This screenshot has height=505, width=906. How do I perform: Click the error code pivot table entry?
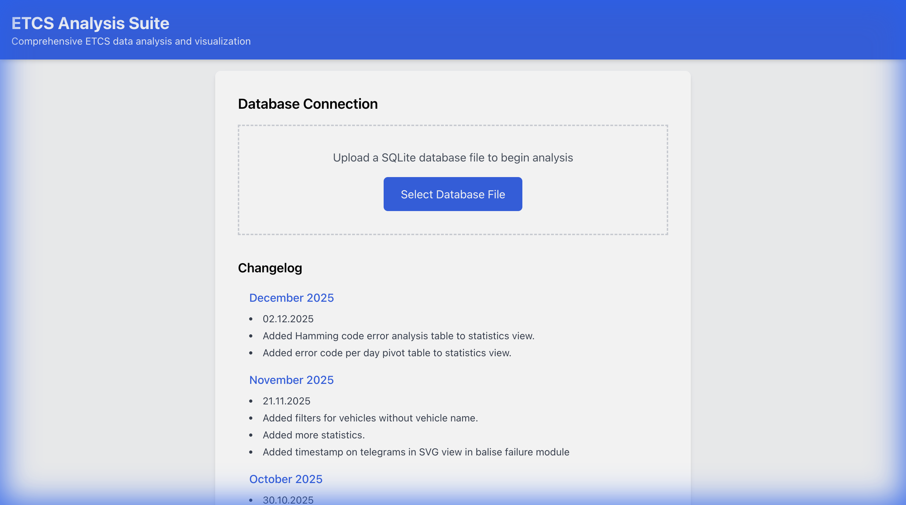point(387,353)
